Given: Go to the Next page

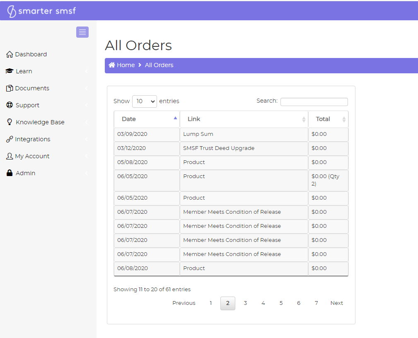Looking at the screenshot, I should point(337,303).
